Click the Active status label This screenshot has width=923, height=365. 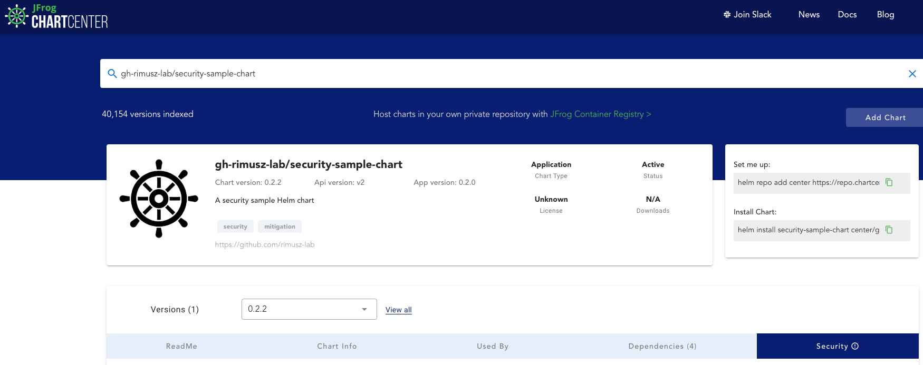(653, 164)
